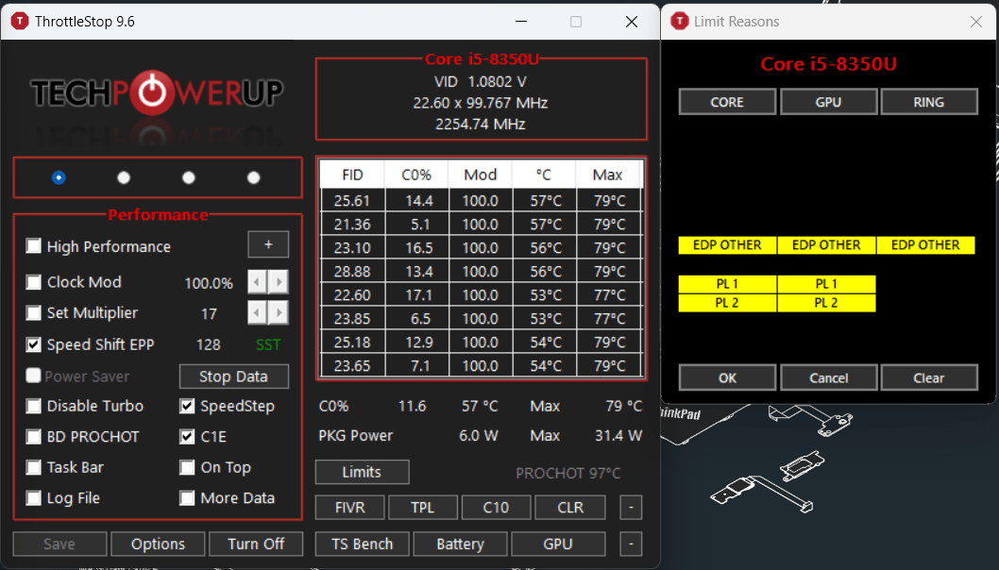Click the minus button next to CLR
999x570 pixels.
tap(631, 508)
